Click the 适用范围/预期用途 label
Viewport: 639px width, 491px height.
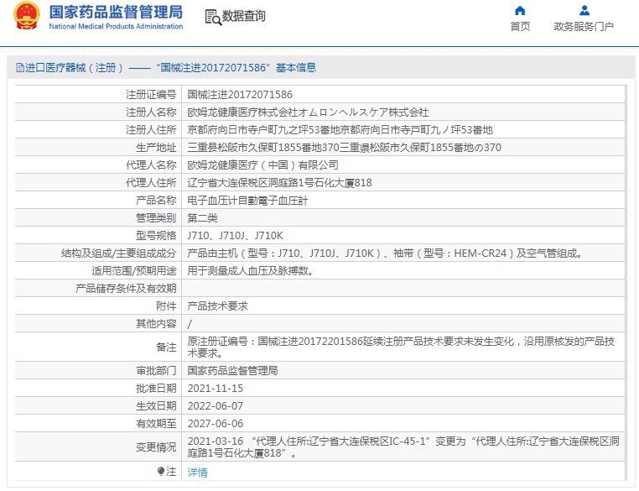[133, 270]
